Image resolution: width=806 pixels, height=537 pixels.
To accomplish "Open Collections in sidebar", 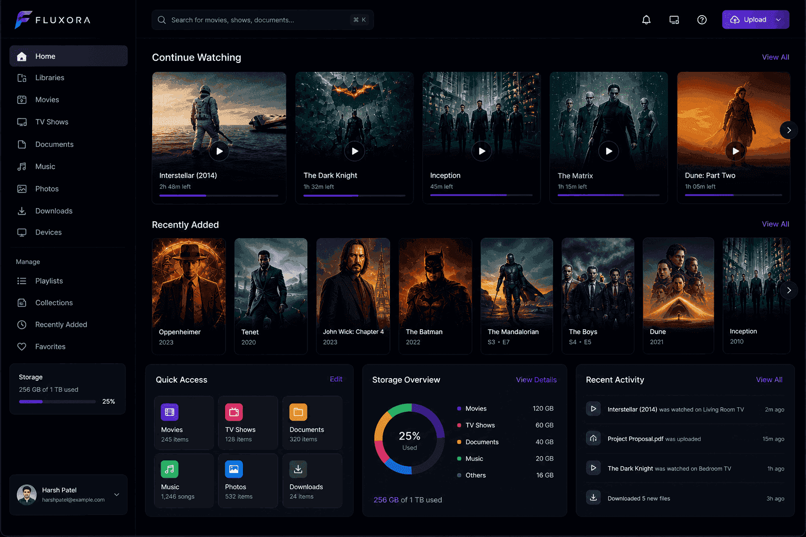I will [x=68, y=303].
